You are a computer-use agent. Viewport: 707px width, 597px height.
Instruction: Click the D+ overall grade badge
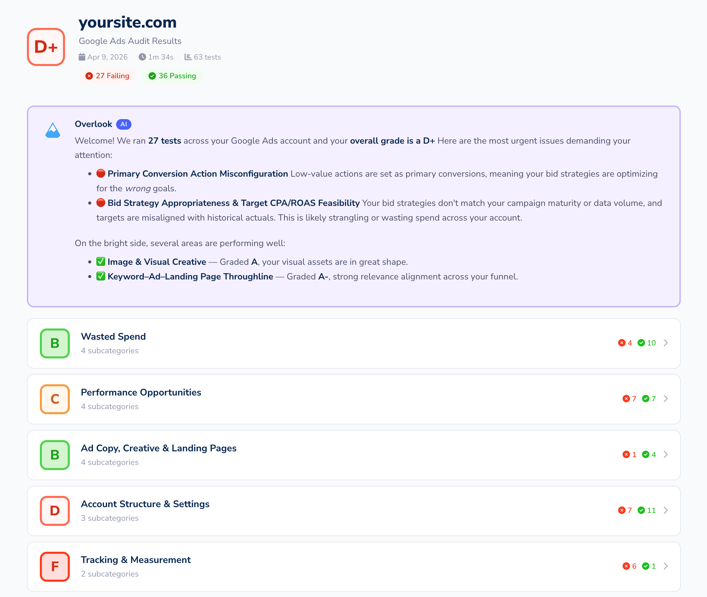[x=46, y=47]
